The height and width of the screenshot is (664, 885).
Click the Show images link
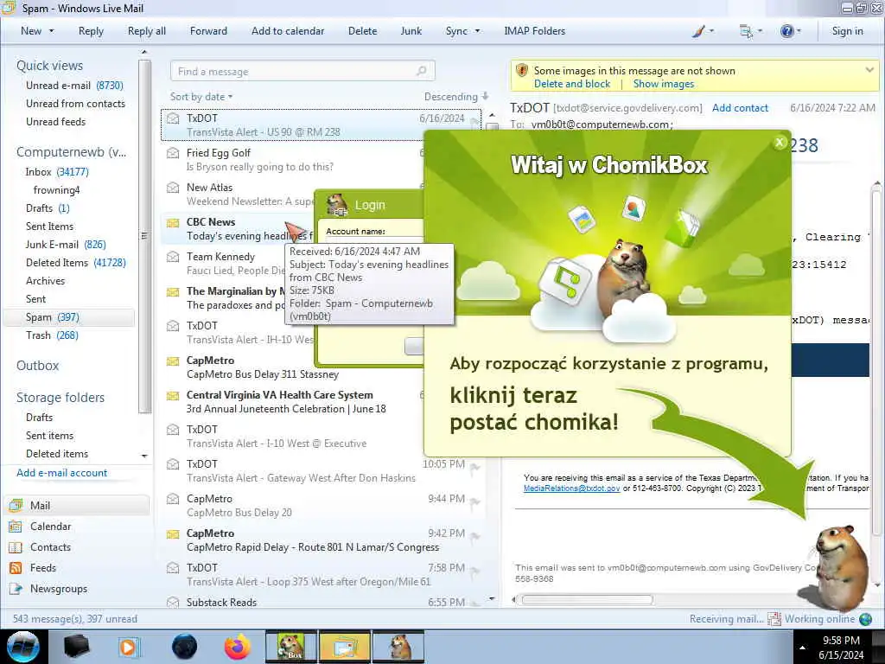[x=664, y=84]
